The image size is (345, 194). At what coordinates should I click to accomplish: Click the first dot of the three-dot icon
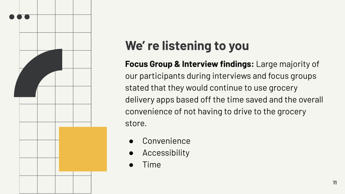point(11,17)
